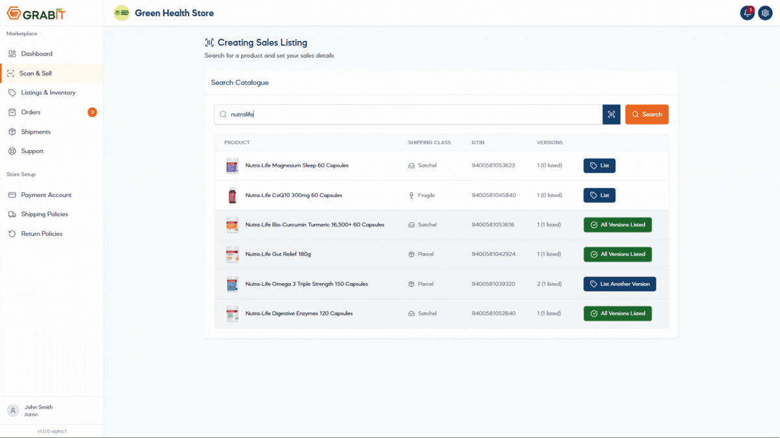780x438 pixels.
Task: Click the Return Policies arrow icon
Action: coord(10,234)
